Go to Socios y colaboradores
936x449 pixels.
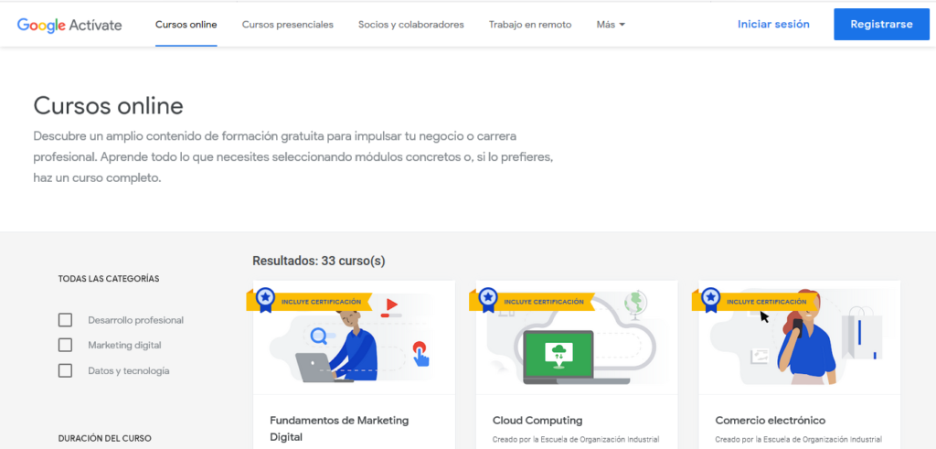(410, 25)
